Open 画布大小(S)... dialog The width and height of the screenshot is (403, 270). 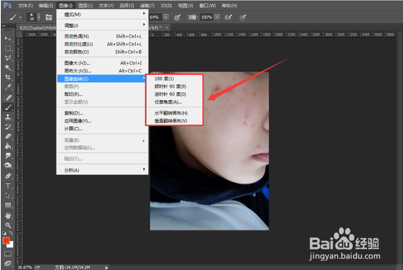[102, 71]
